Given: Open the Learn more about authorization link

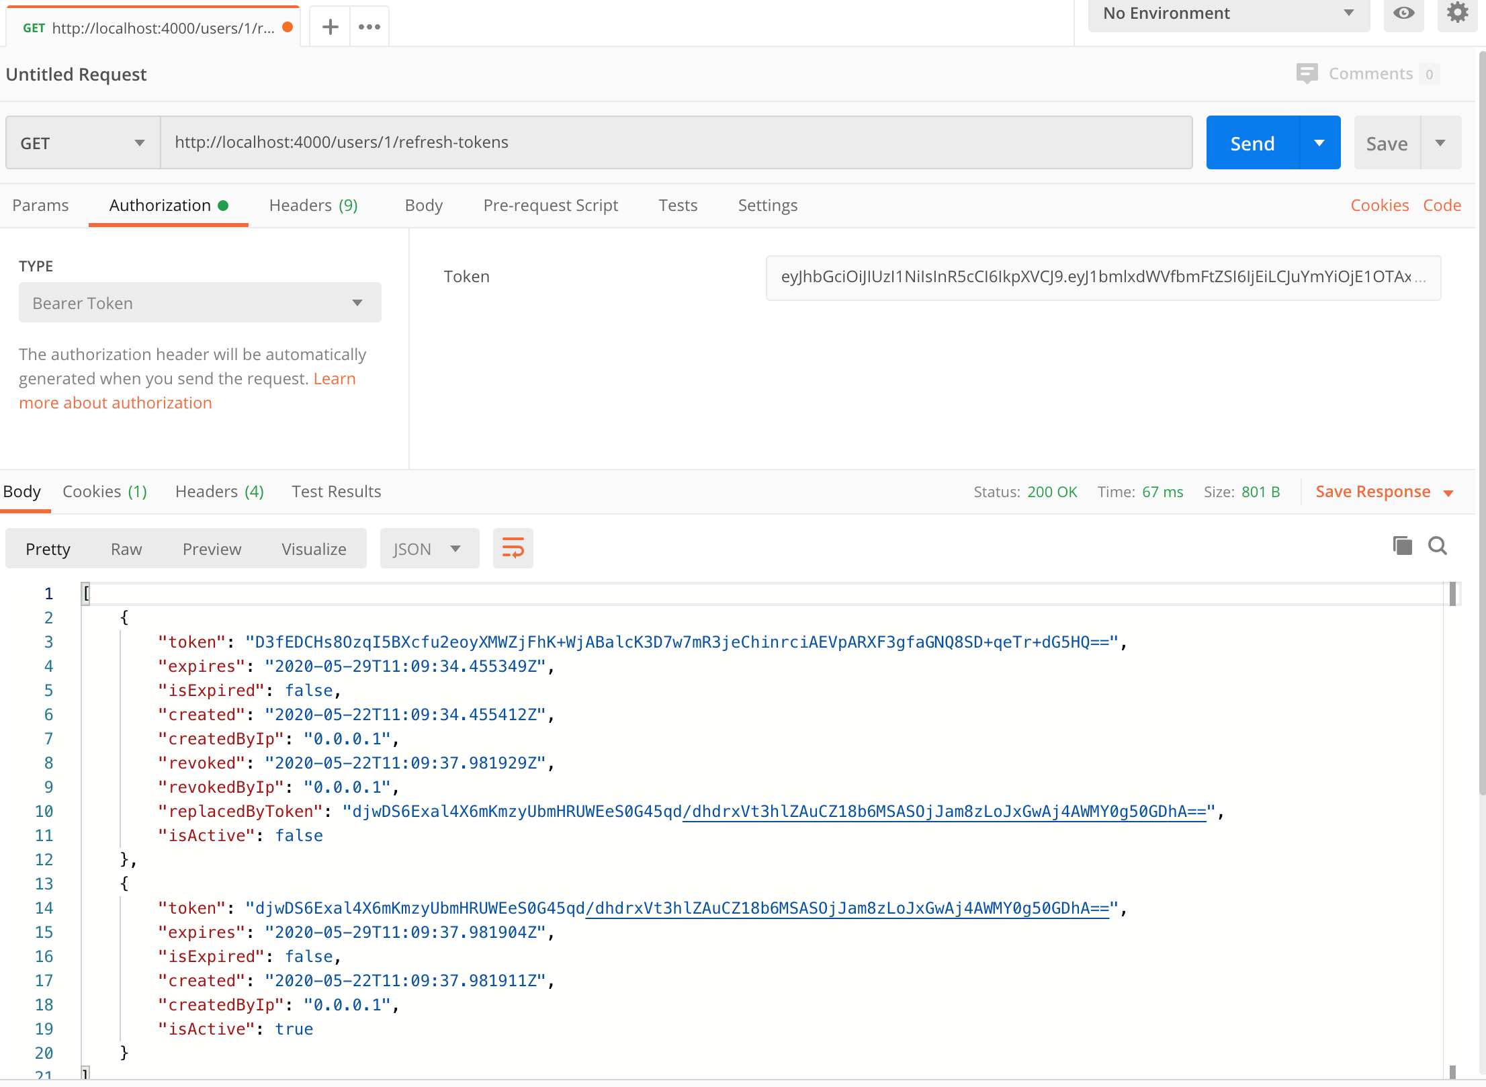Looking at the screenshot, I should (116, 402).
